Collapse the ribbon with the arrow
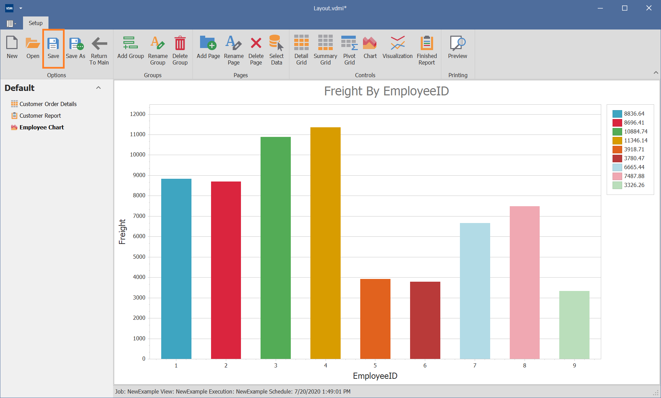Viewport: 661px width, 398px height. (656, 72)
